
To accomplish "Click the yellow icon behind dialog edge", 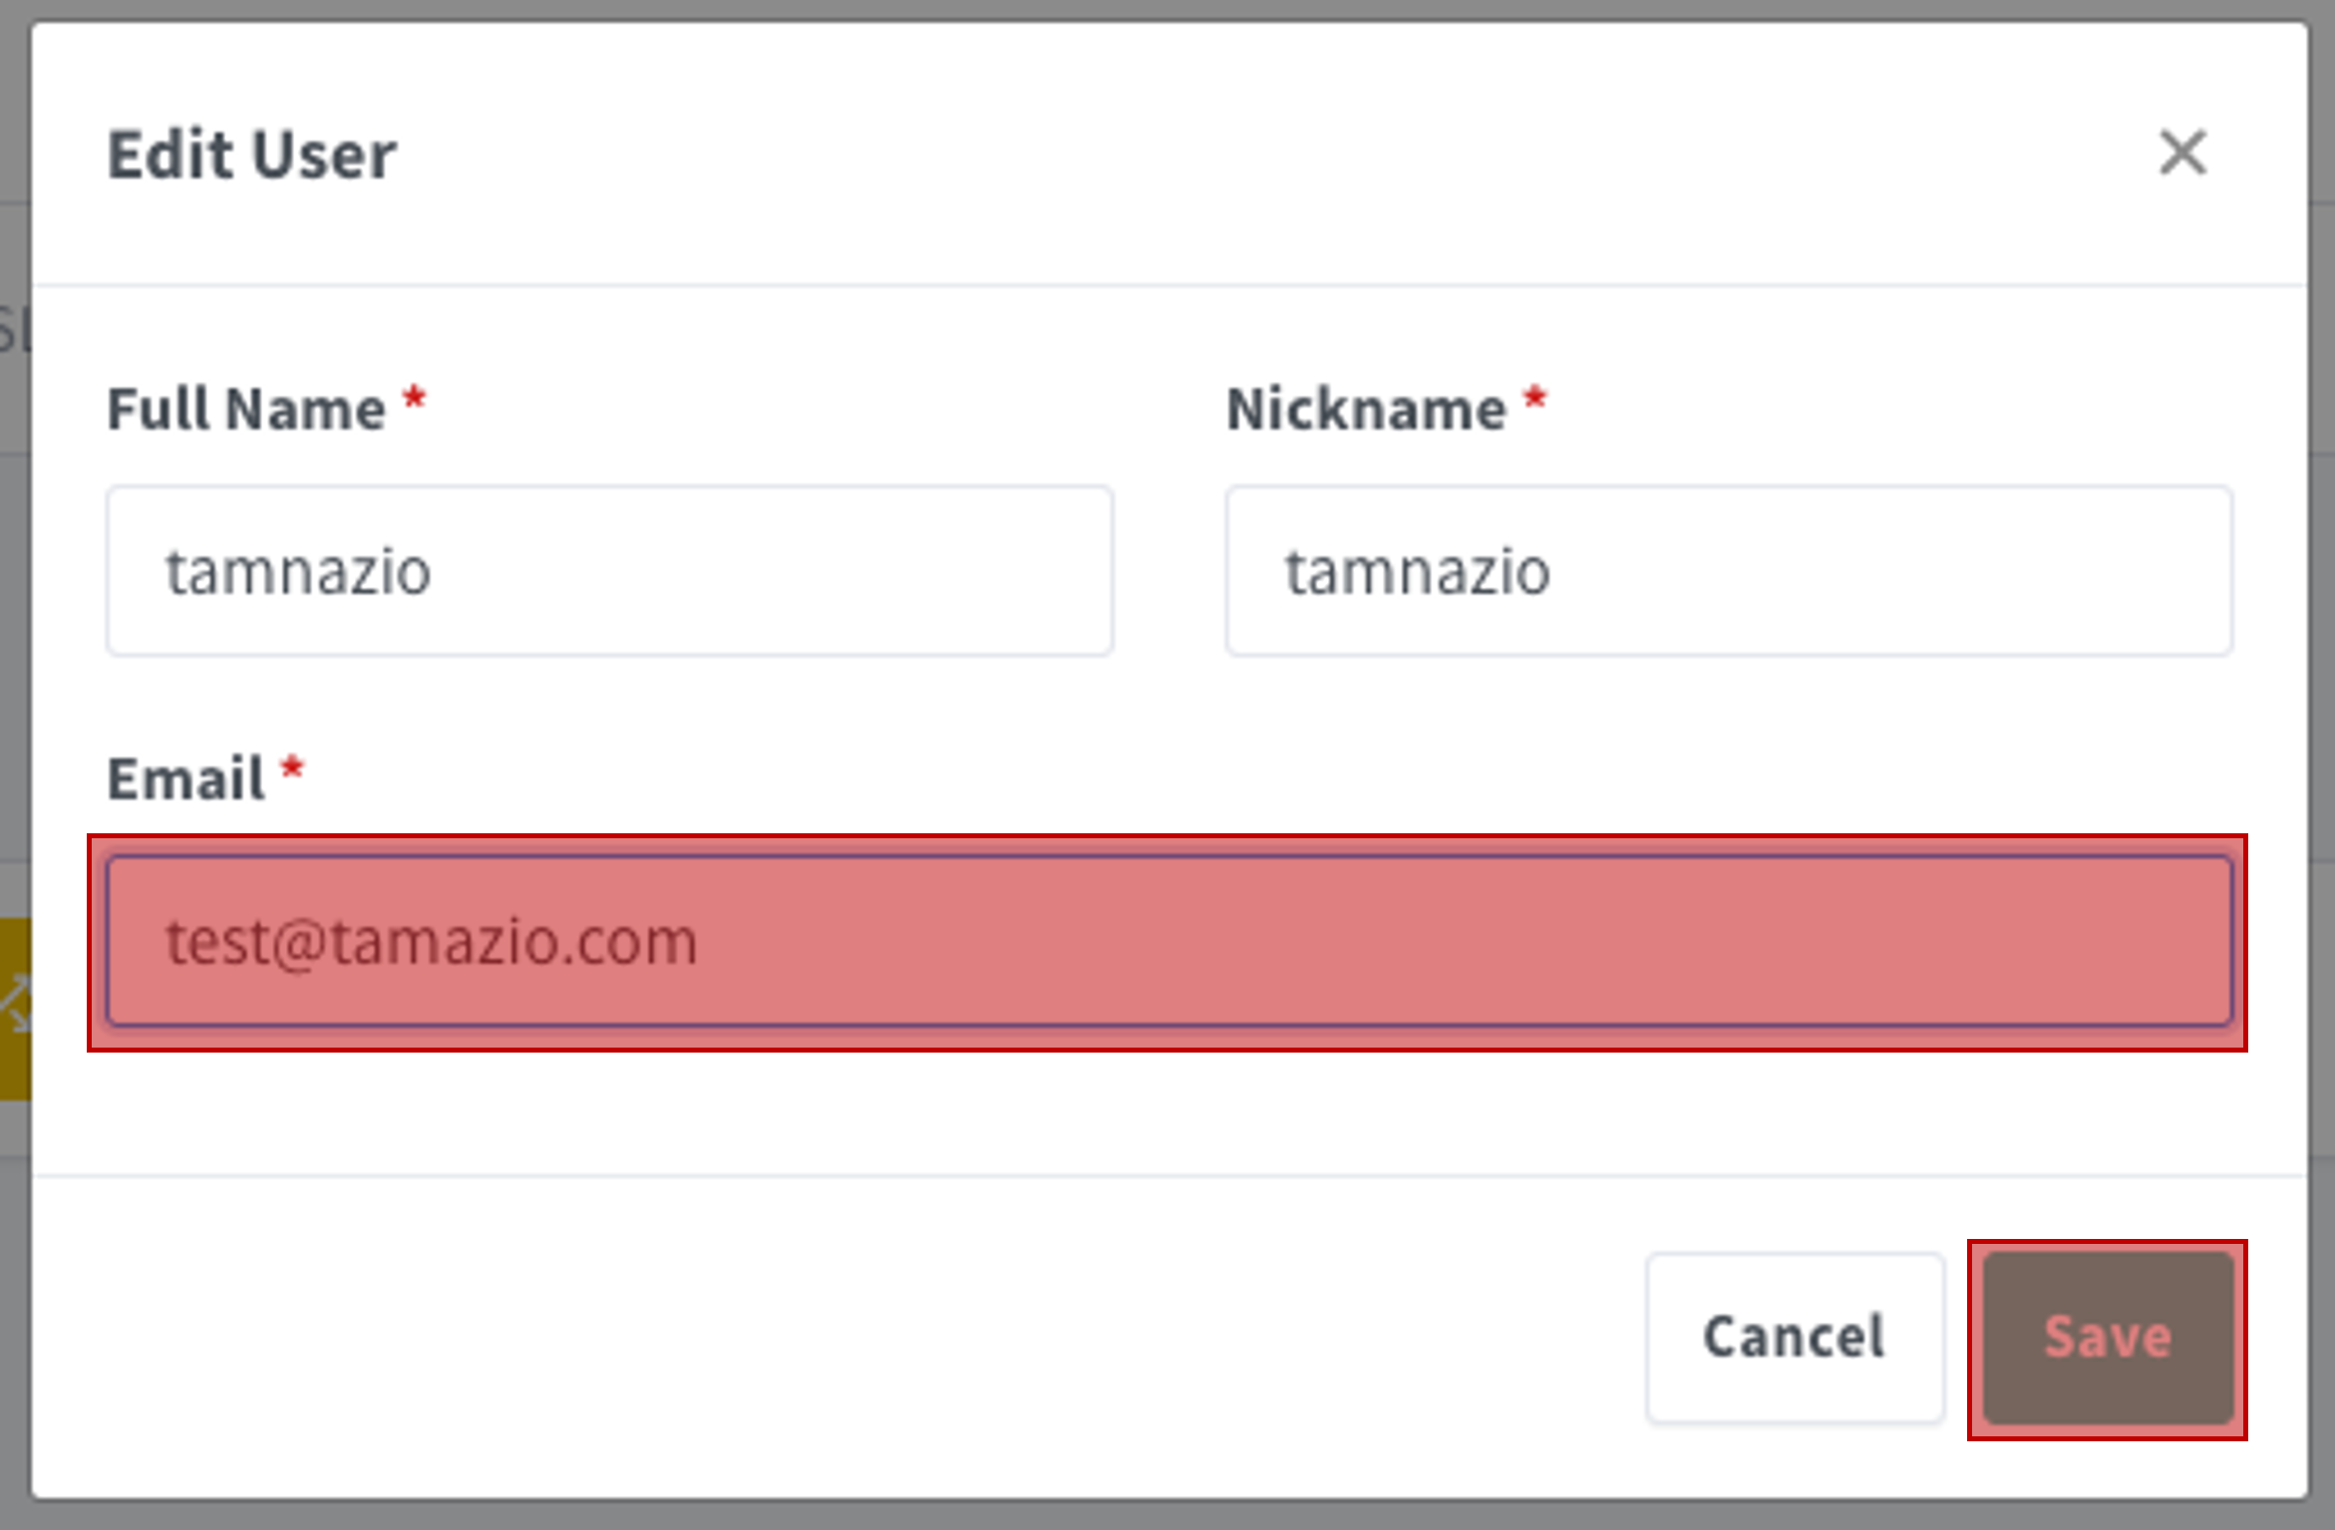I will [15, 1009].
